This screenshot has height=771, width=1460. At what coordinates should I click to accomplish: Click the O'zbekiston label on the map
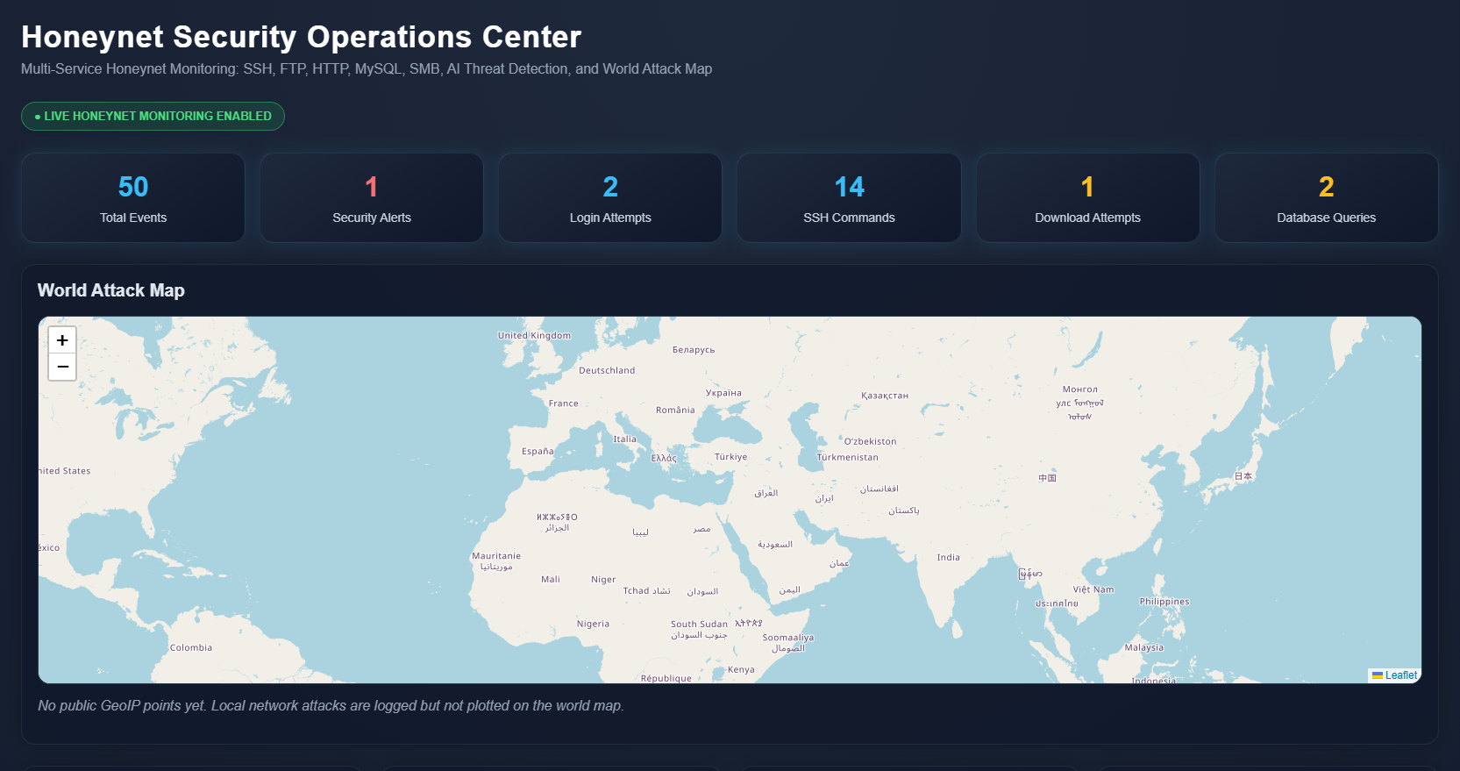point(870,442)
